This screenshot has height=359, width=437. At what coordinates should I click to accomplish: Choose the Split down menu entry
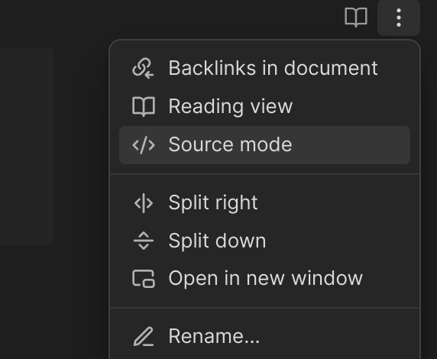(264, 241)
